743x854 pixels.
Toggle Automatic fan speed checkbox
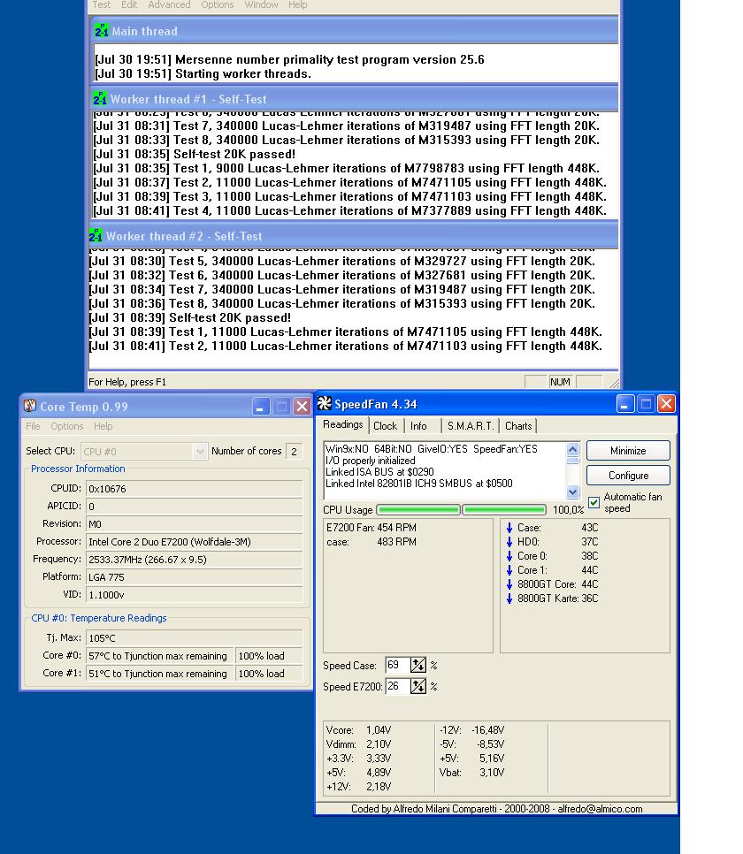594,502
